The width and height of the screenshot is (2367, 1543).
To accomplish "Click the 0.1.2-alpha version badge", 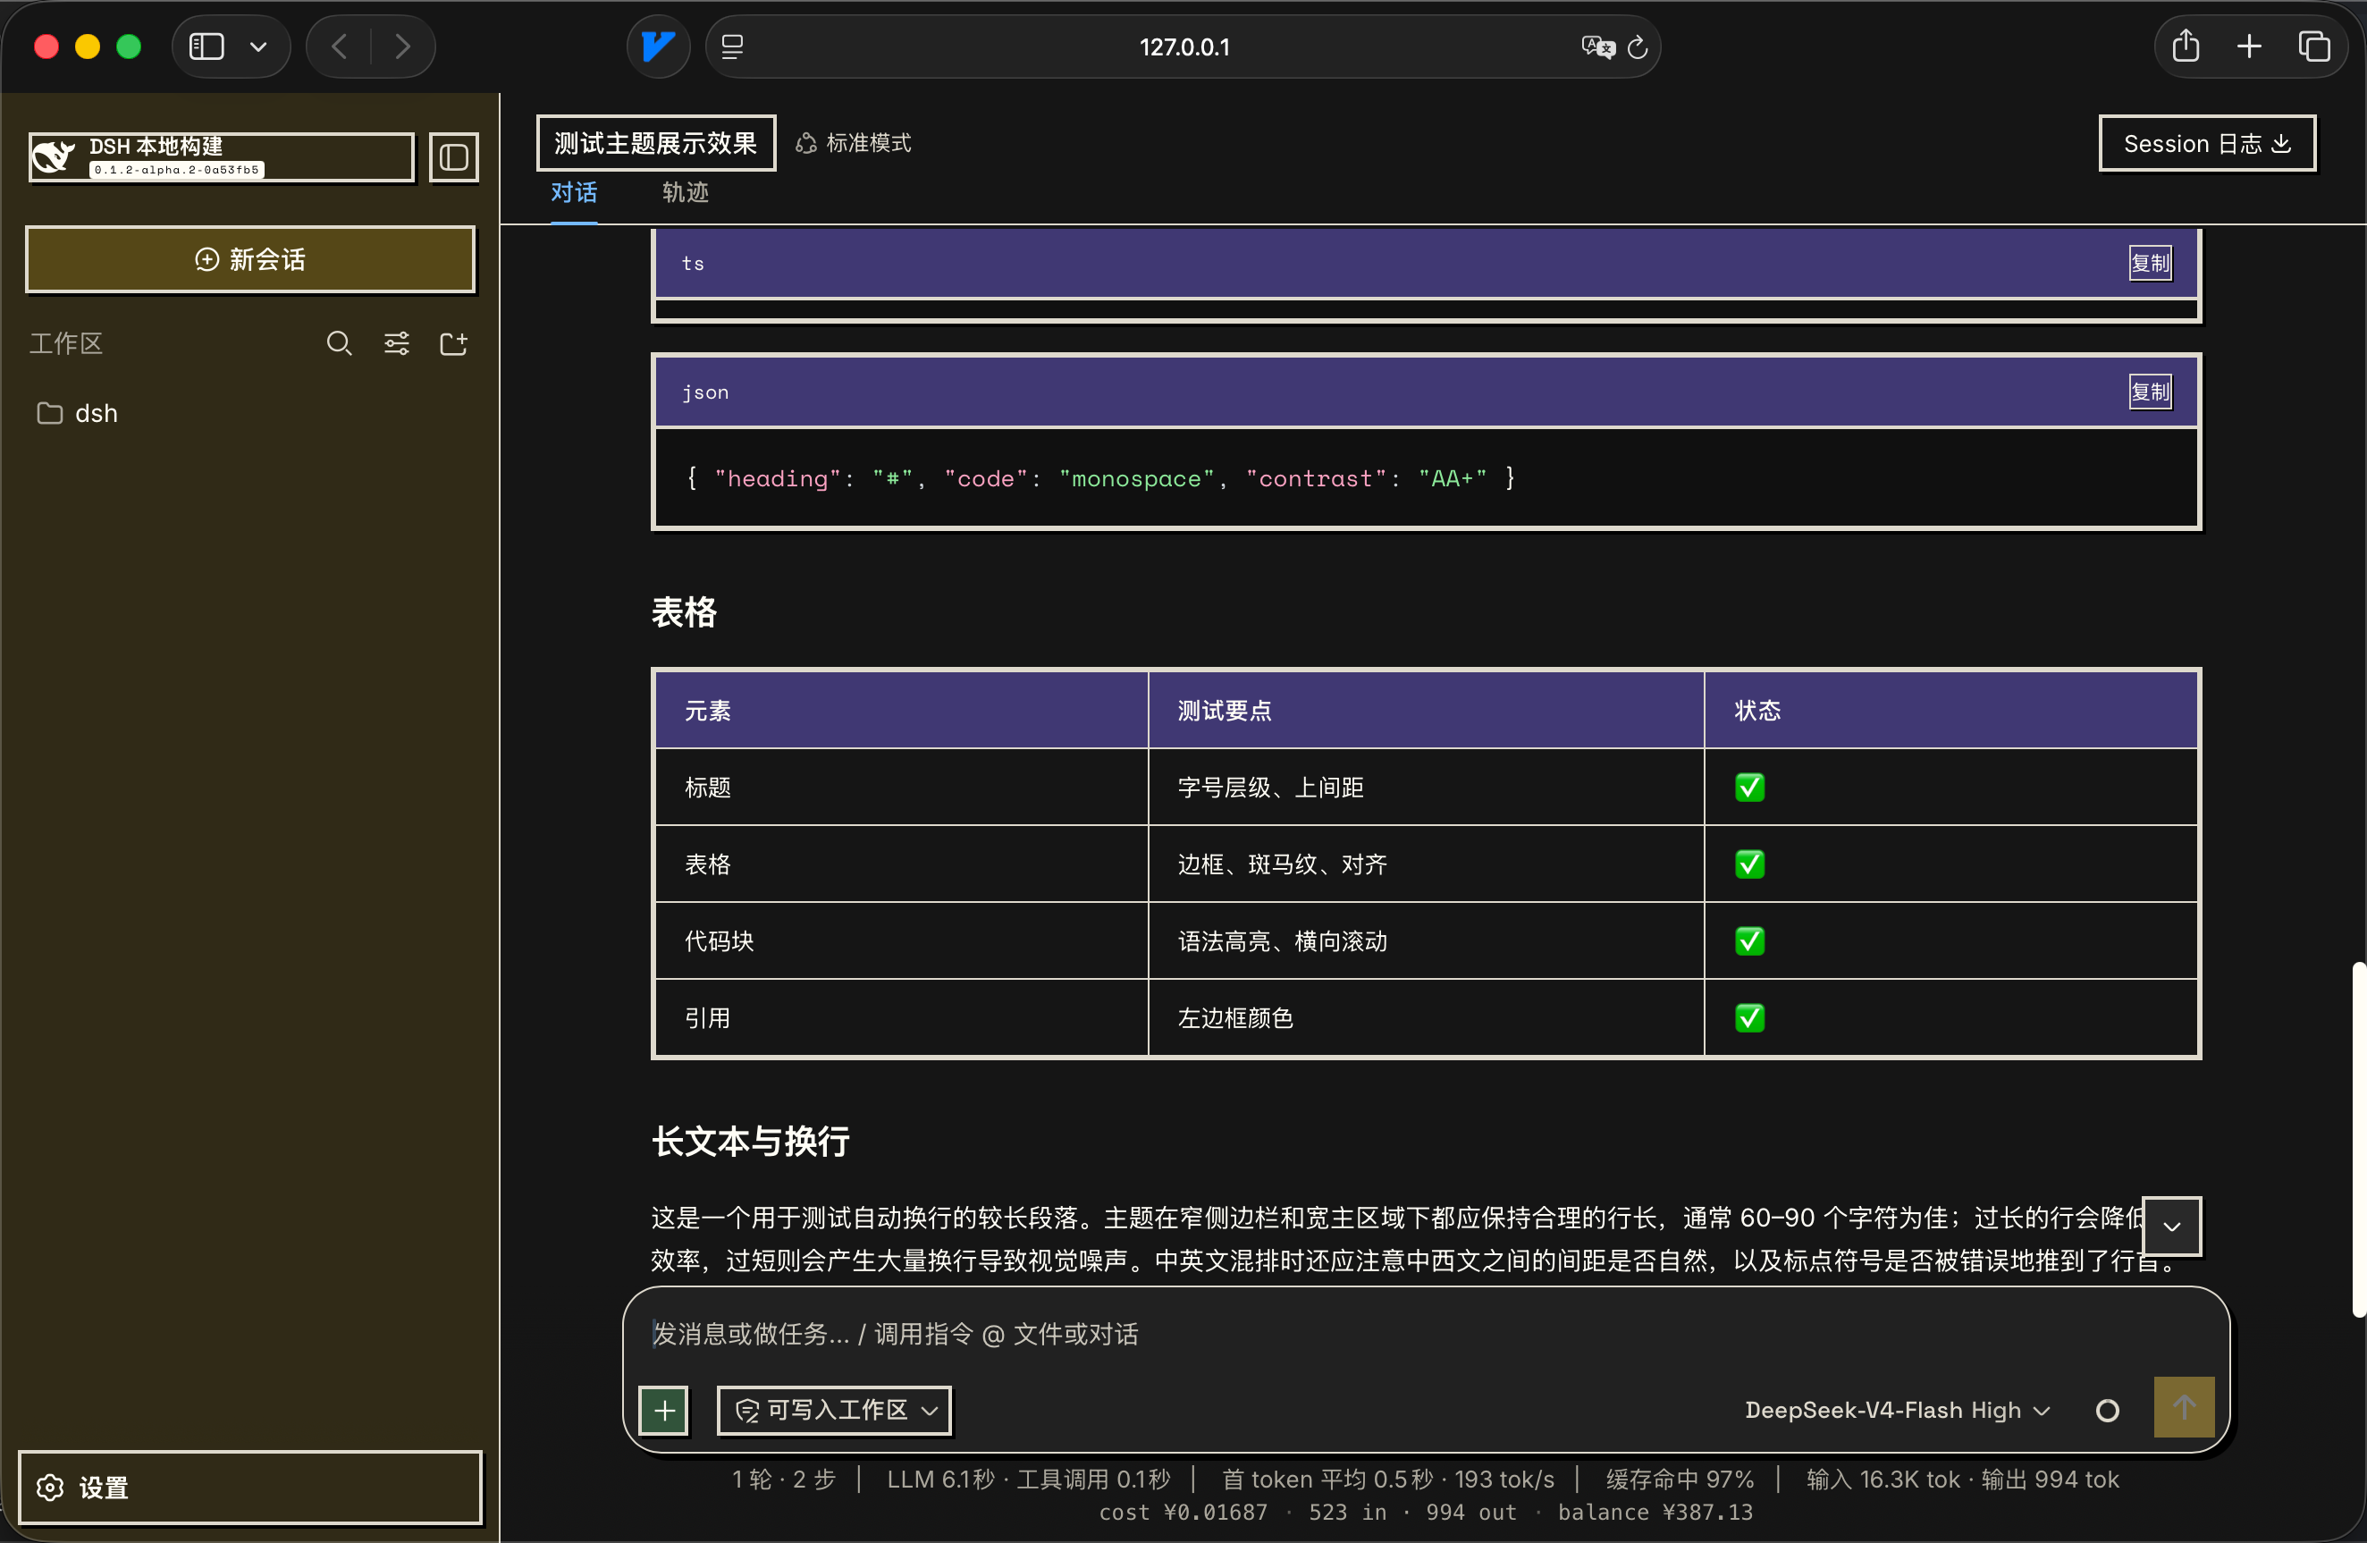I will click(177, 170).
